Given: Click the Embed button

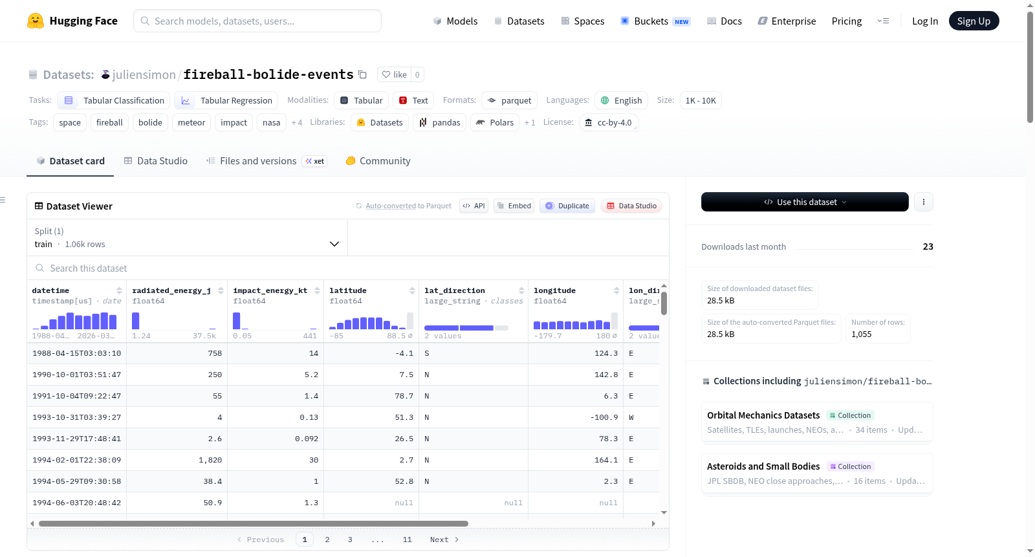Looking at the screenshot, I should pos(514,206).
